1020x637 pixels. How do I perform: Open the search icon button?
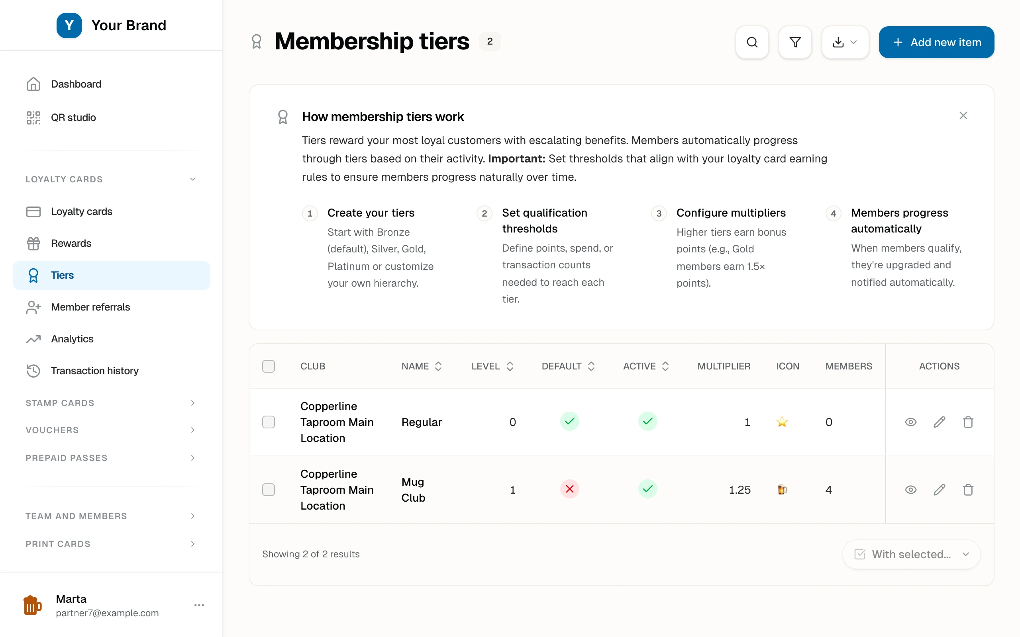(752, 42)
